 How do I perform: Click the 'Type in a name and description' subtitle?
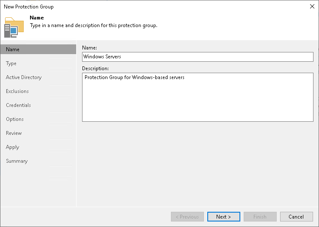[x=93, y=25]
